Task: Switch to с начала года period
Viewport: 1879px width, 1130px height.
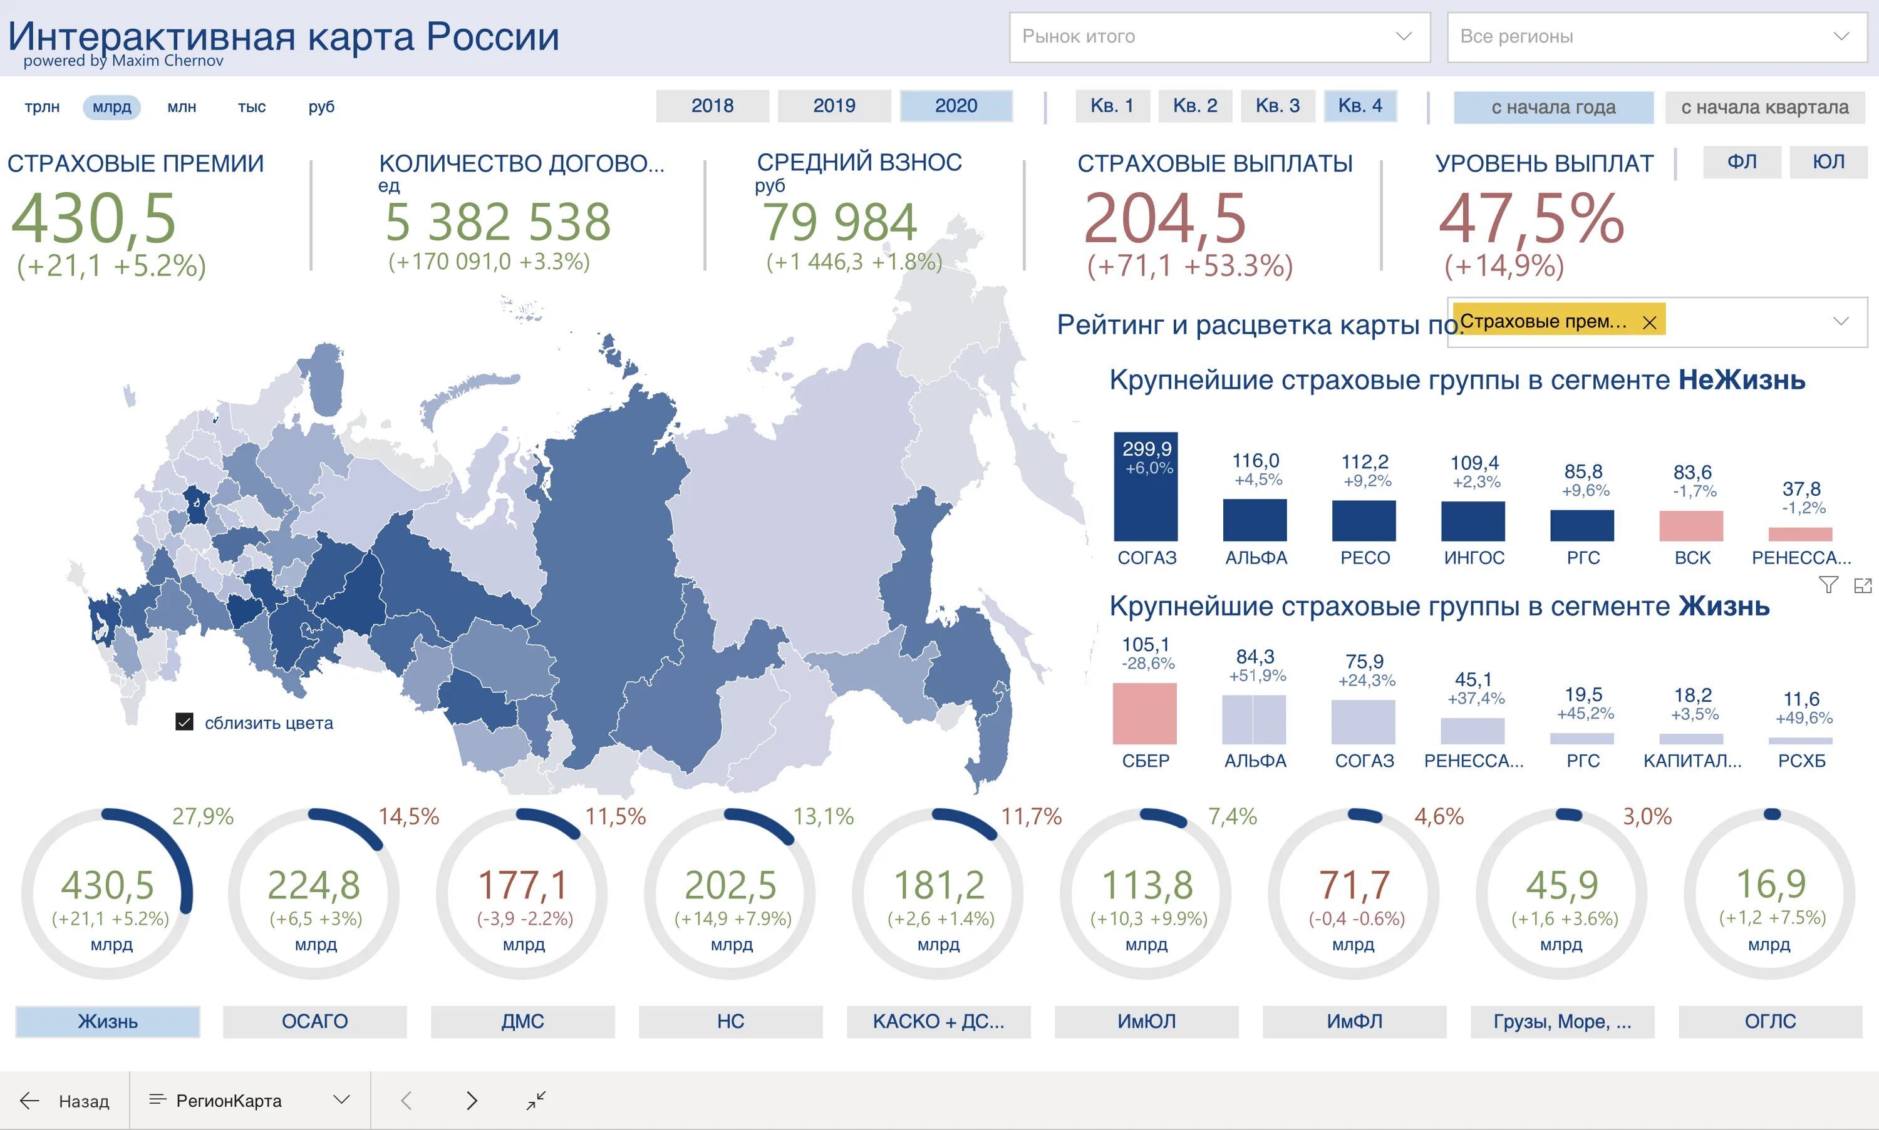Action: 1554,107
